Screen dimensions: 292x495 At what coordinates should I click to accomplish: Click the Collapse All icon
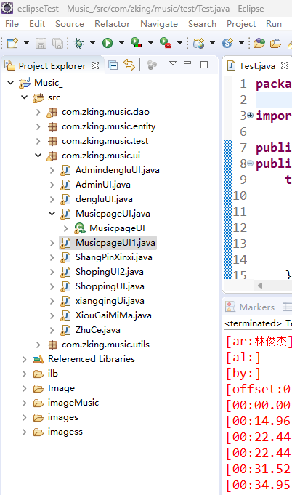(113, 65)
